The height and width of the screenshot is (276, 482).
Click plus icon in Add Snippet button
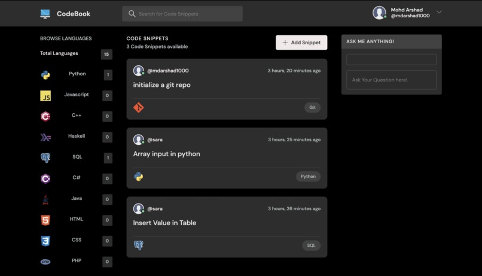pyautogui.click(x=285, y=43)
